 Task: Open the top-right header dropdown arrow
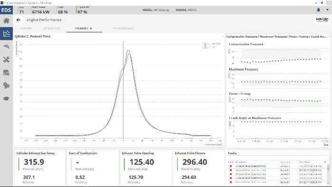pyautogui.click(x=327, y=10)
